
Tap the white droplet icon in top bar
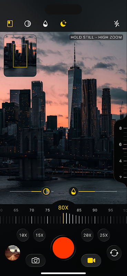(45, 23)
